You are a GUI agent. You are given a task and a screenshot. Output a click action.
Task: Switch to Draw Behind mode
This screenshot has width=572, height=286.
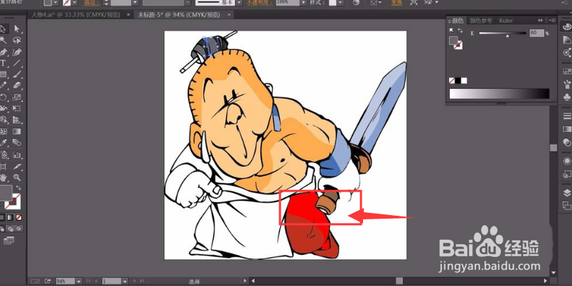point(11,229)
